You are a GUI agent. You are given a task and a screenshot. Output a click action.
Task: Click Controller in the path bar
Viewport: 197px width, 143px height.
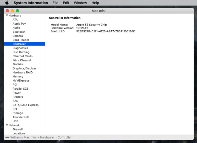click(65, 137)
